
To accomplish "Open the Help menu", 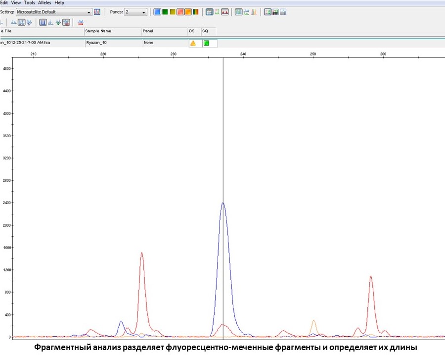I will [x=59, y=3].
